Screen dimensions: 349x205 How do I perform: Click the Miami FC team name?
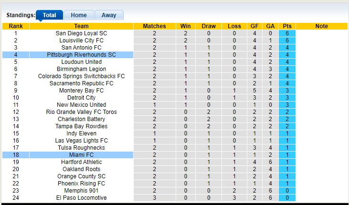(81, 155)
